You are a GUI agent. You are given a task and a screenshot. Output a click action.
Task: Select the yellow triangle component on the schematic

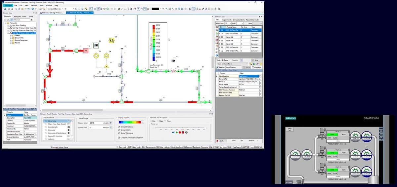107,66
